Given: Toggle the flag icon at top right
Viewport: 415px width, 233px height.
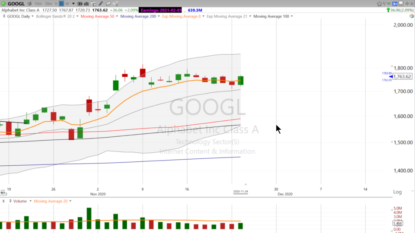Looking at the screenshot, I should click(x=385, y=4).
